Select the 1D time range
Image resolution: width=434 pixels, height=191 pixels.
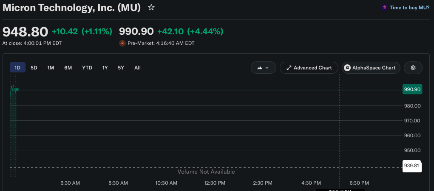pos(17,67)
